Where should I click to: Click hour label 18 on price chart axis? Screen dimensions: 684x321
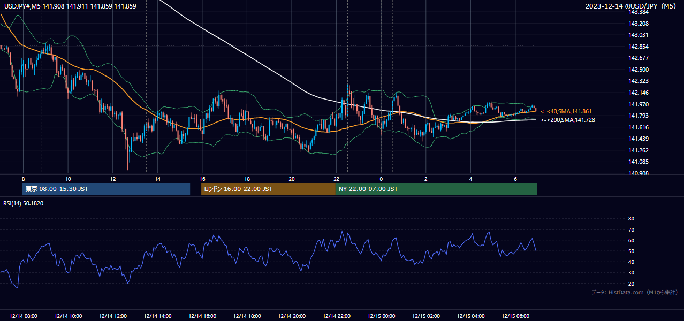coord(247,179)
